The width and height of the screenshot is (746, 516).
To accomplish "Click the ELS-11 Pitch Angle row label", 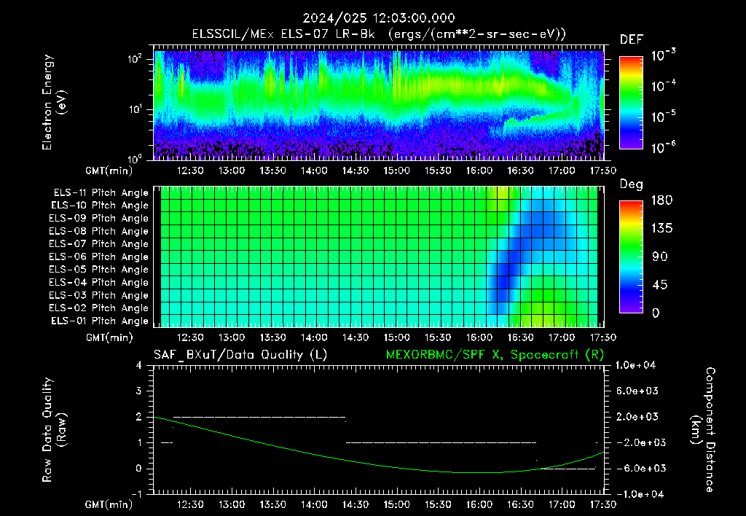I will tap(101, 193).
